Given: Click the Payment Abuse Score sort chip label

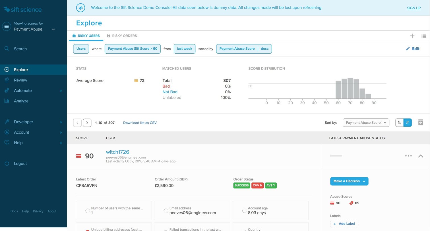Looking at the screenshot, I should point(237,49).
